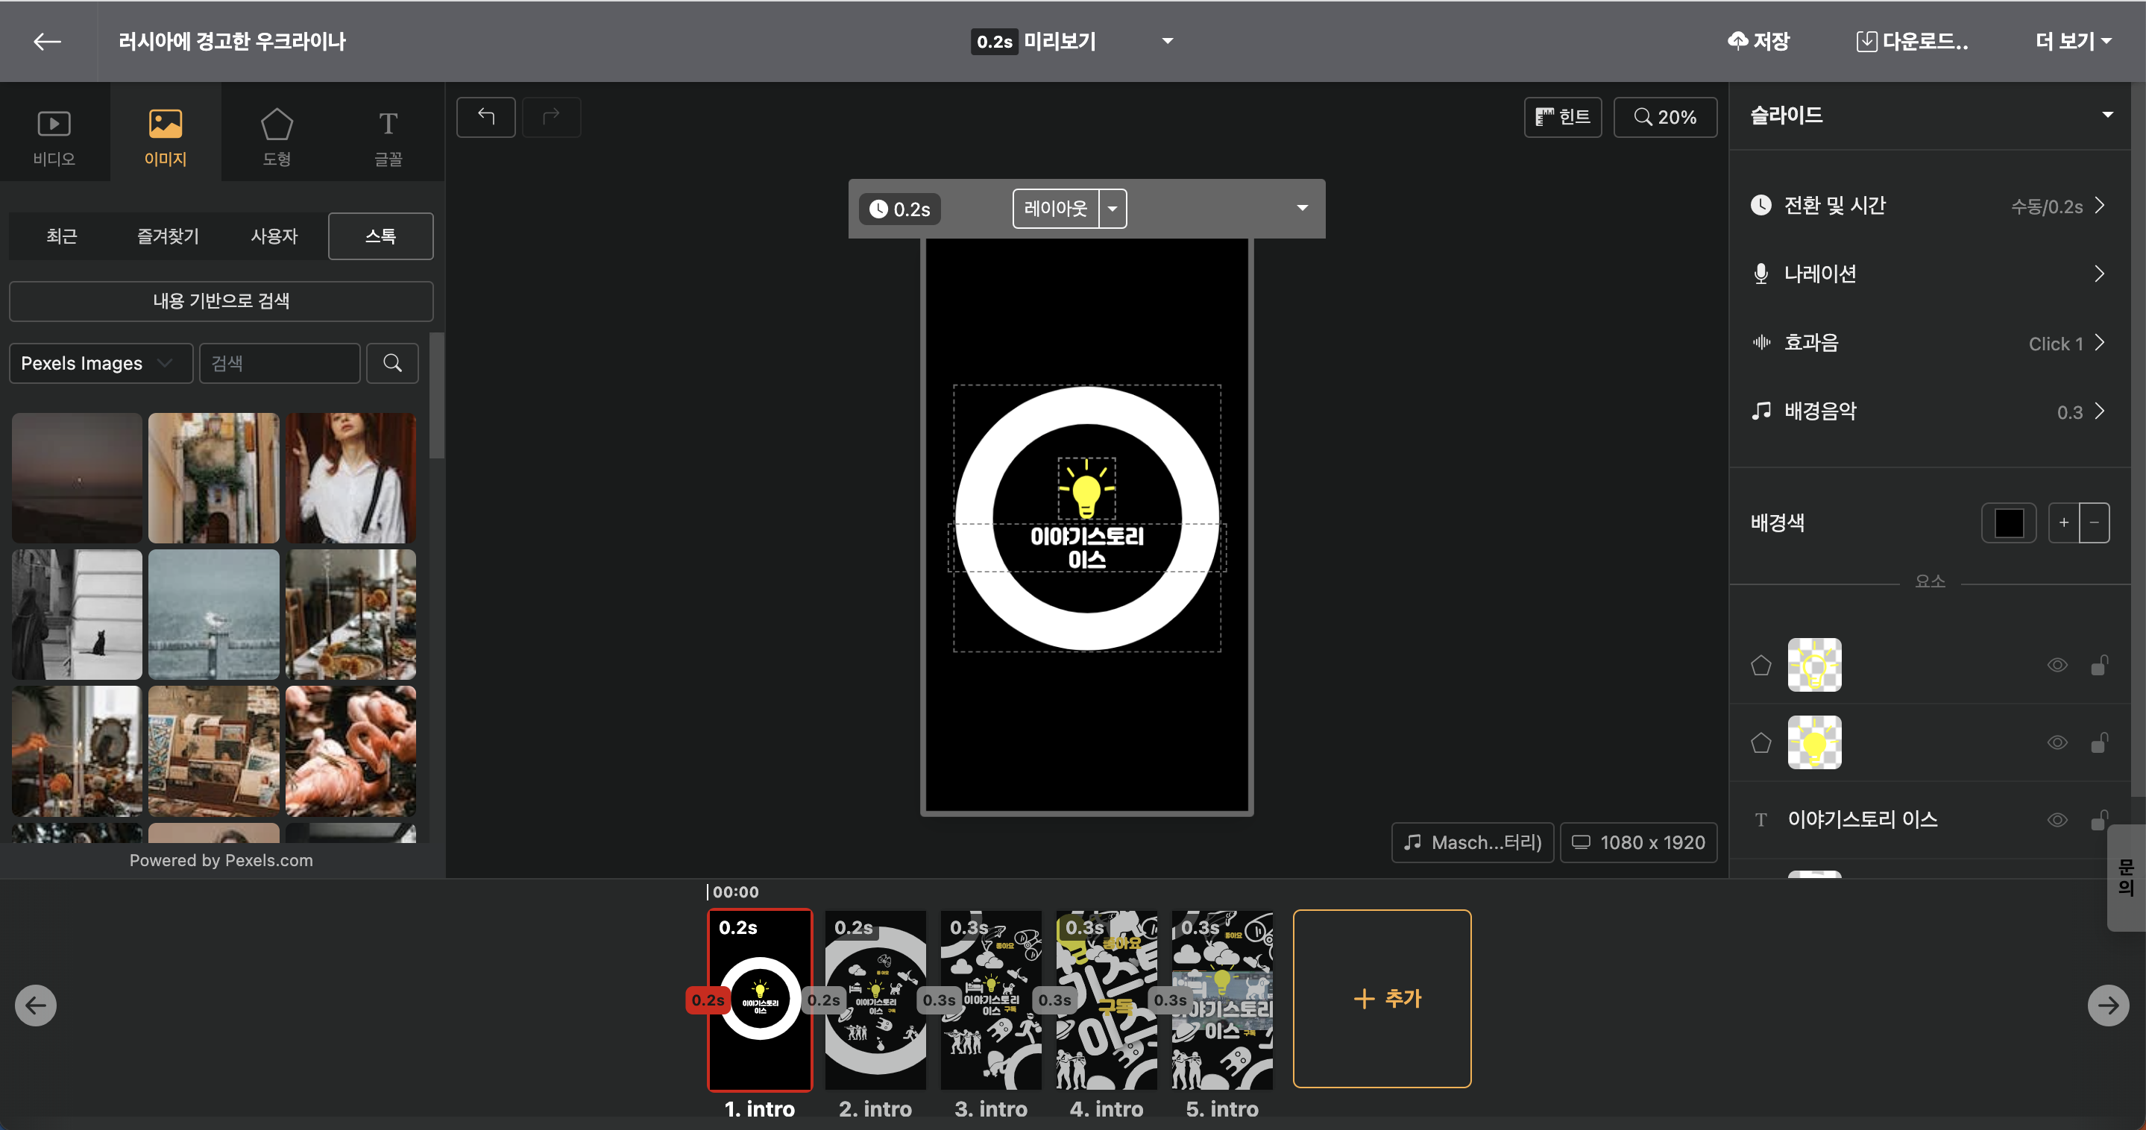
Task: Open the 문의 support tab
Action: pos(2126,877)
